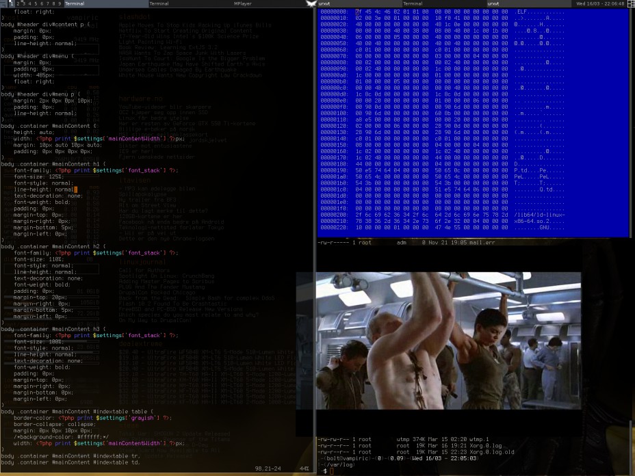
Task: Click the tiling layout indicator beside the clock
Action: coord(631,3)
